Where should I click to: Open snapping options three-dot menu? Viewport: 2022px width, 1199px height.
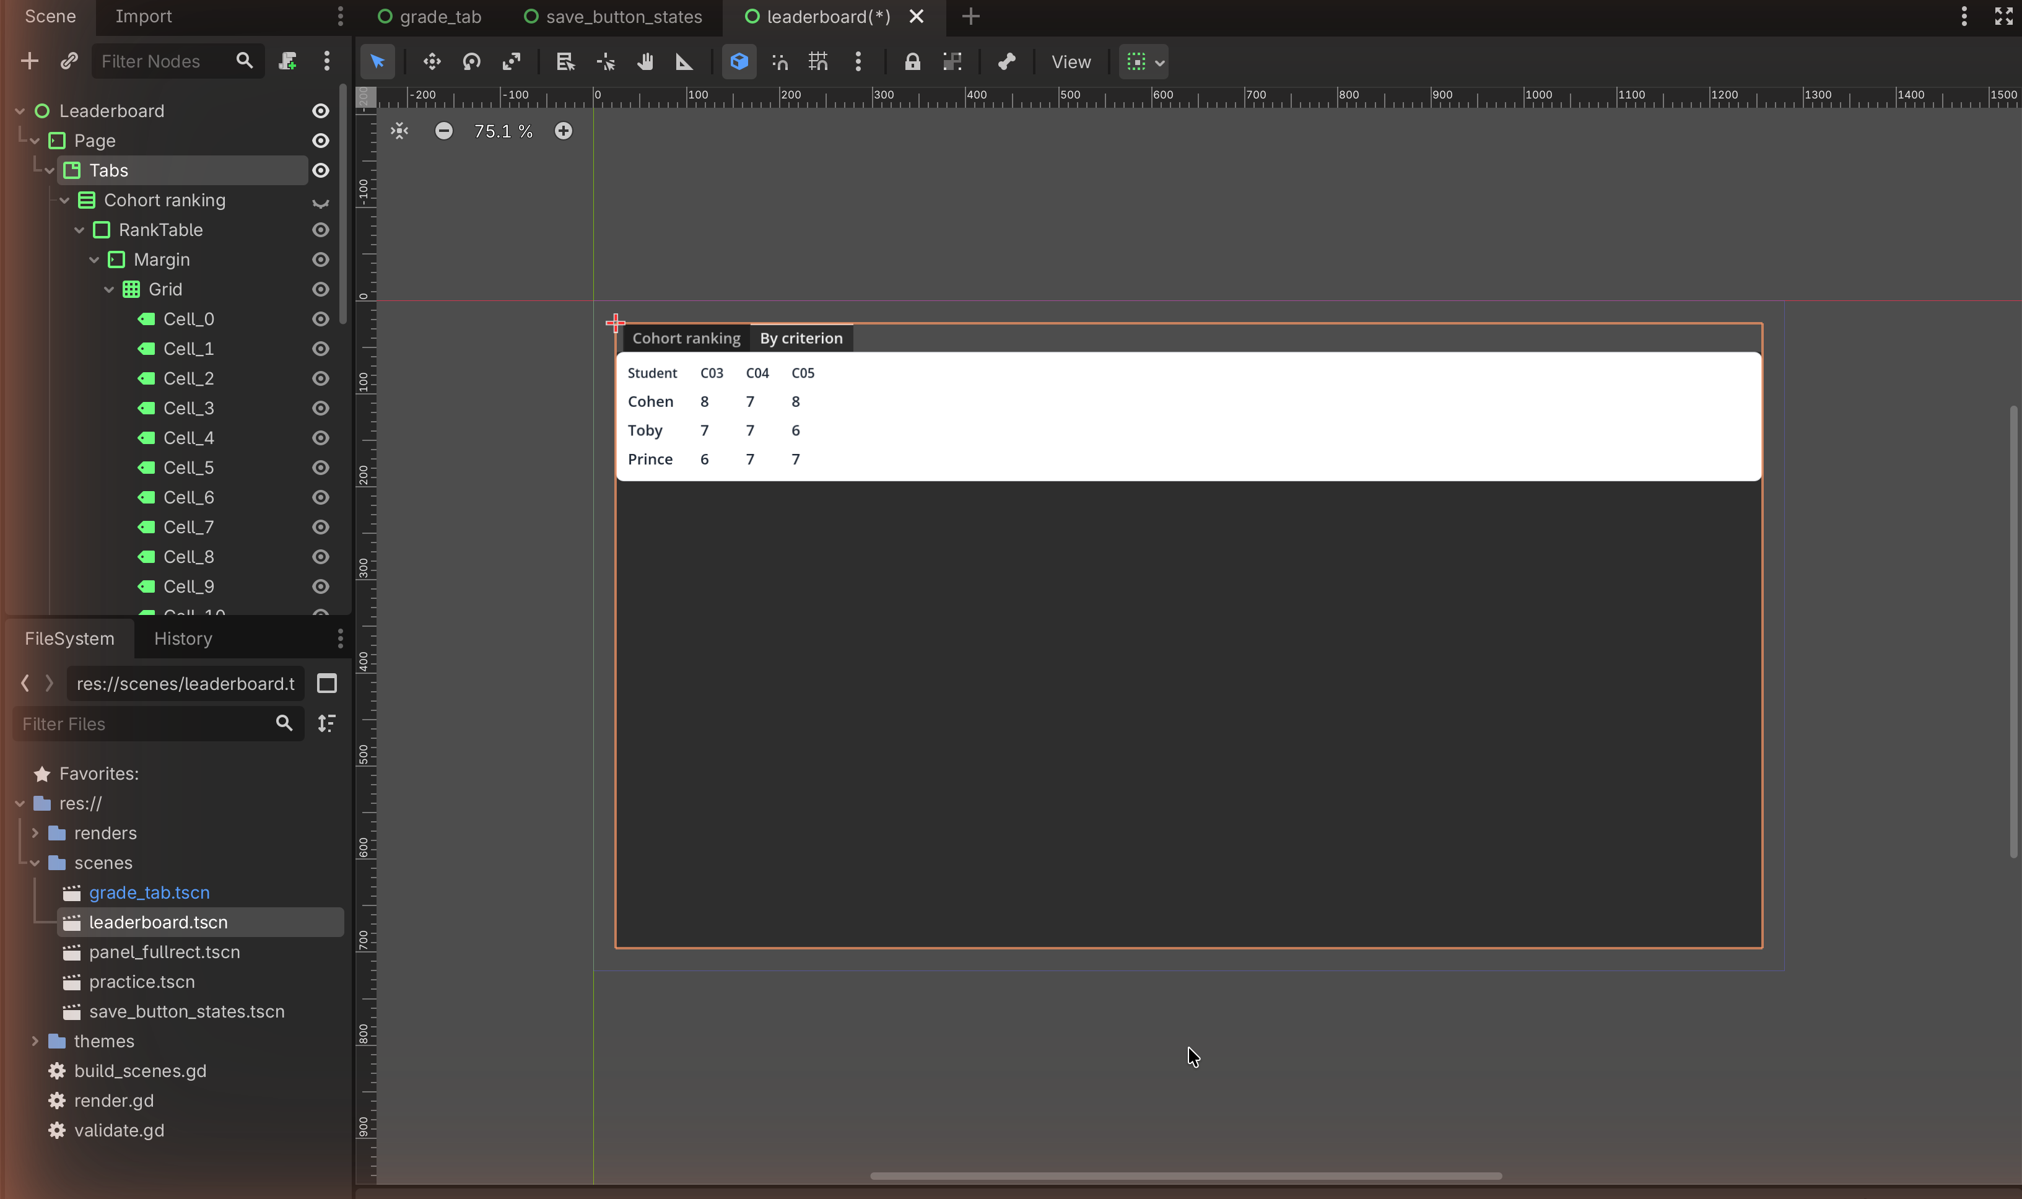858,61
